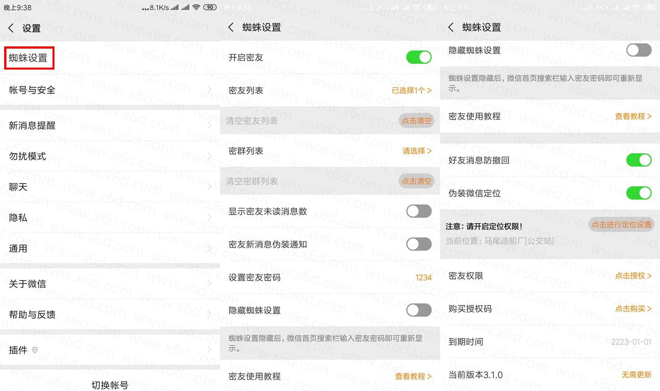Image resolution: width=660 pixels, height=391 pixels.
Task: Disable the 好友消息防撤回 switch
Action: 638,160
